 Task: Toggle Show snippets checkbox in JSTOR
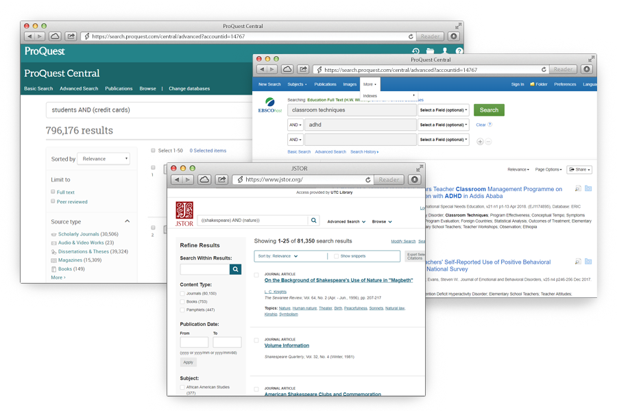point(336,256)
